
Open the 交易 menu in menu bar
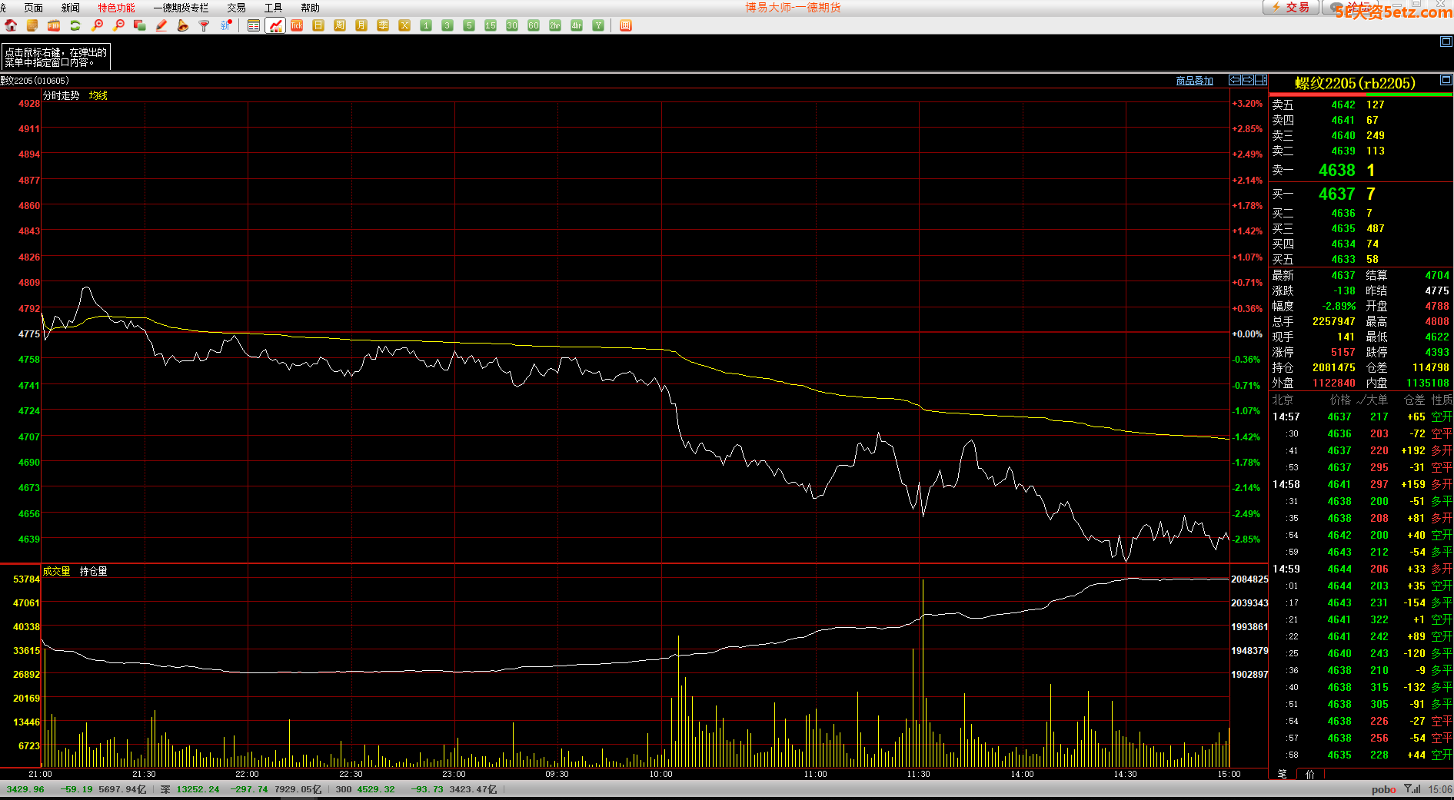click(236, 8)
